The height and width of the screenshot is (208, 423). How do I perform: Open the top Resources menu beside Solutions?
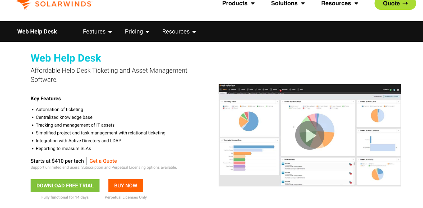click(340, 3)
